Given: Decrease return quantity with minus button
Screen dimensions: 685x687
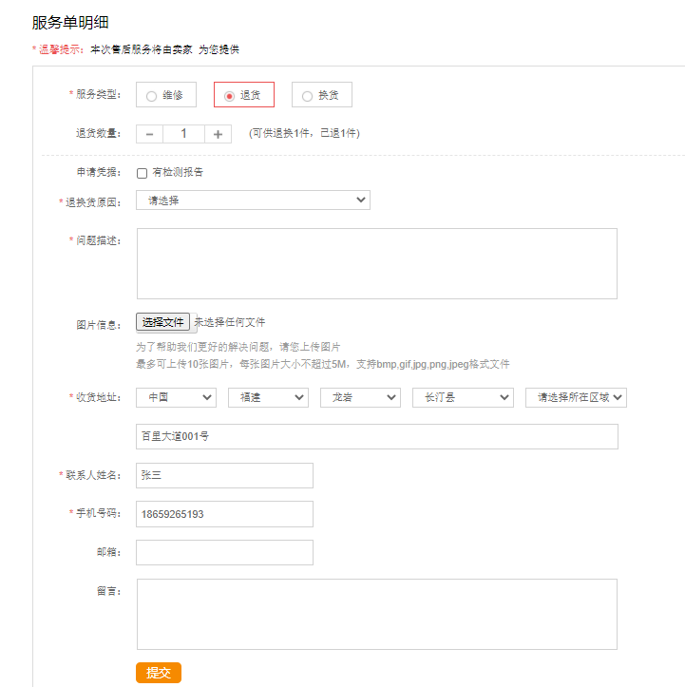Looking at the screenshot, I should 149,134.
